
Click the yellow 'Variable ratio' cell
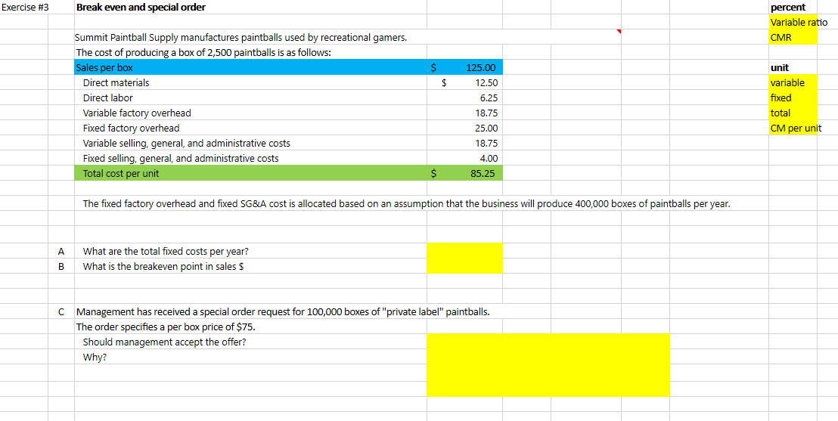793,23
